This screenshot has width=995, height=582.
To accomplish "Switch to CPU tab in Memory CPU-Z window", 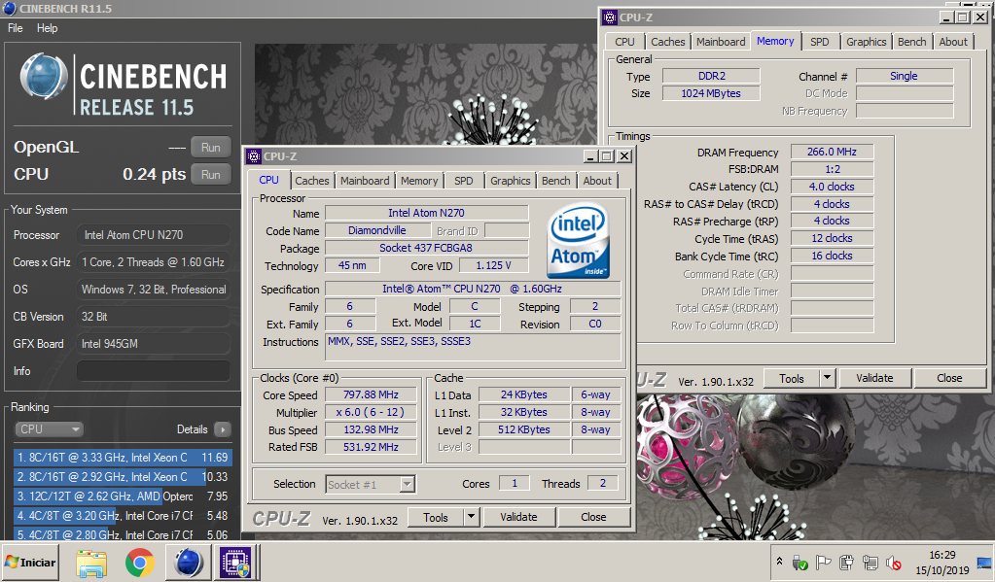I will (625, 42).
